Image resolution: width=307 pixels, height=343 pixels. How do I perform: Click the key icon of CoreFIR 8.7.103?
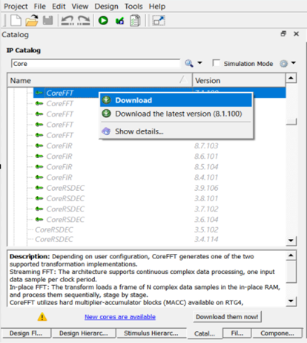click(x=39, y=146)
